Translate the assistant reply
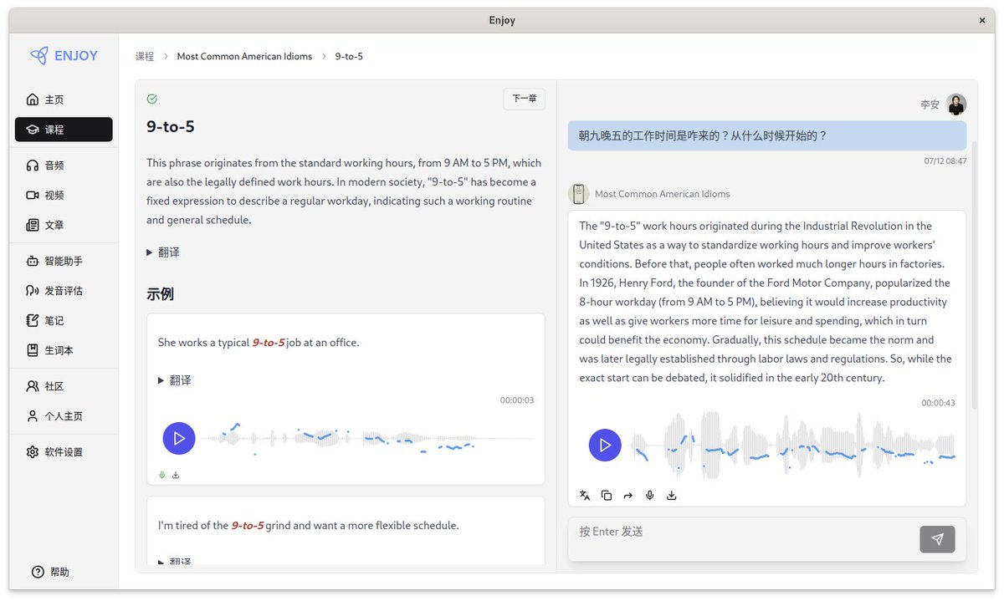Image resolution: width=1004 pixels, height=601 pixels. pos(585,496)
